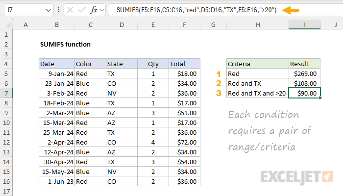Click the "Color" header cell
The image size is (343, 196).
pos(90,64)
